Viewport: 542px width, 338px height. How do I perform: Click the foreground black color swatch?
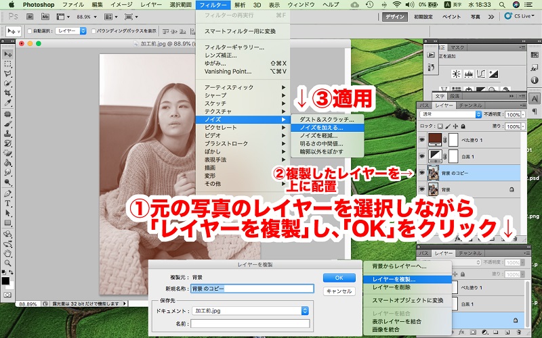tap(5, 281)
